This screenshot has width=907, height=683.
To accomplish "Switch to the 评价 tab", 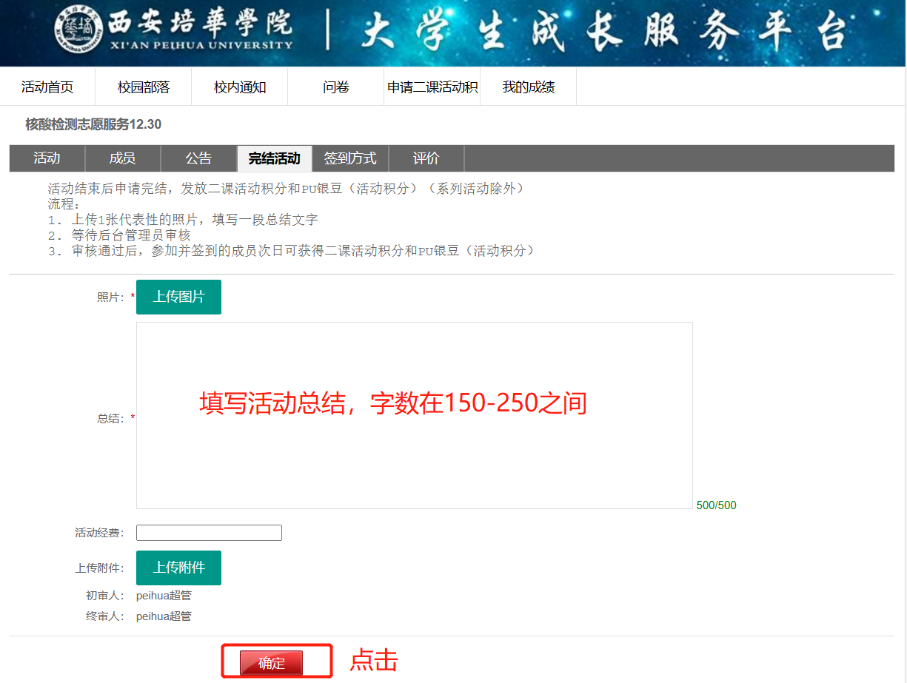I will 426,158.
